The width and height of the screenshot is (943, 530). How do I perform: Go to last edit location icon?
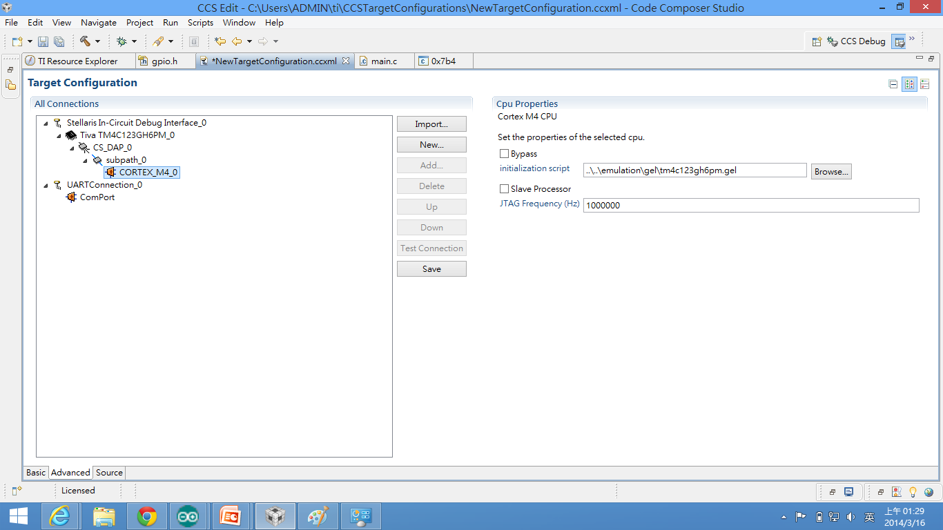point(220,41)
